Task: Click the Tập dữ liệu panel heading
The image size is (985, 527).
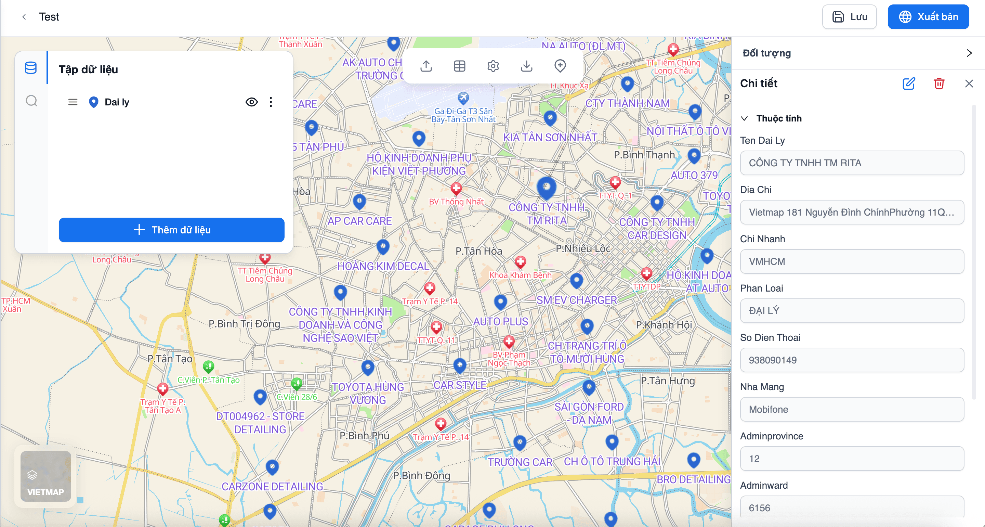Action: (88, 69)
